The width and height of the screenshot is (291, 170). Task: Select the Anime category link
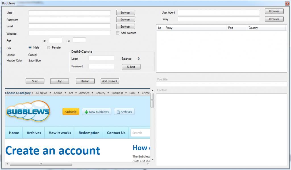click(58, 93)
